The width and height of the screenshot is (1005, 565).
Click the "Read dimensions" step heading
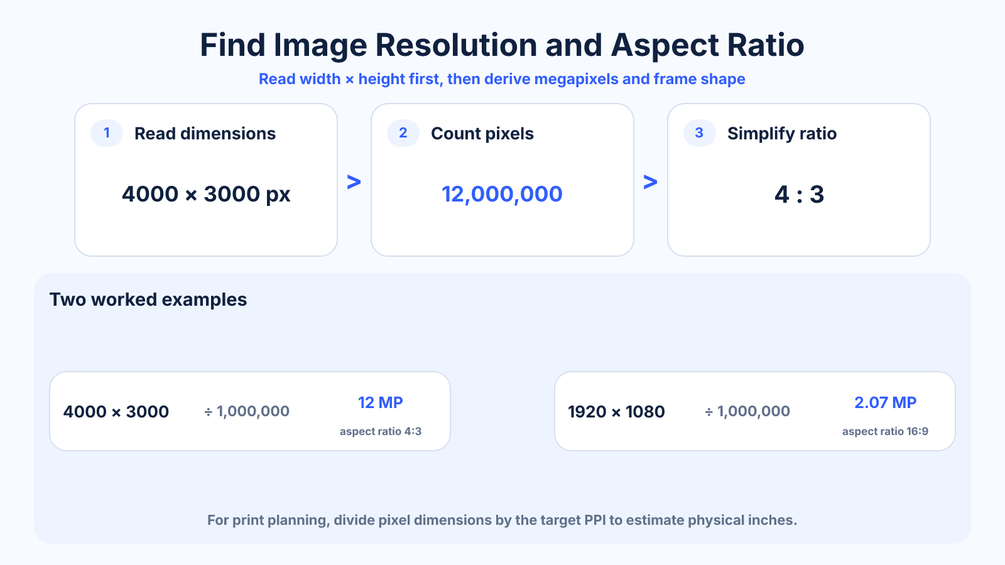point(205,134)
